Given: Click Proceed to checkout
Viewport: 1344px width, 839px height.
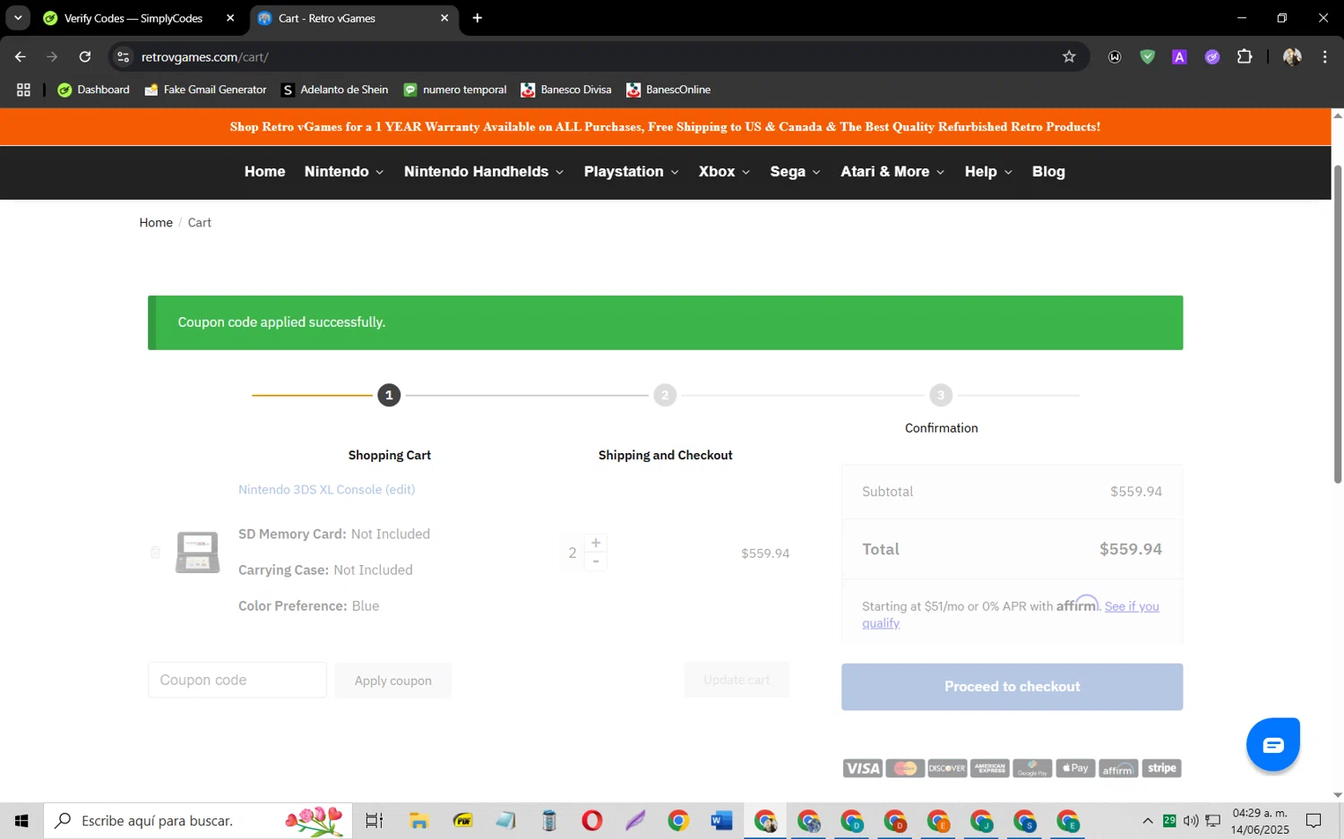Looking at the screenshot, I should point(1012,687).
